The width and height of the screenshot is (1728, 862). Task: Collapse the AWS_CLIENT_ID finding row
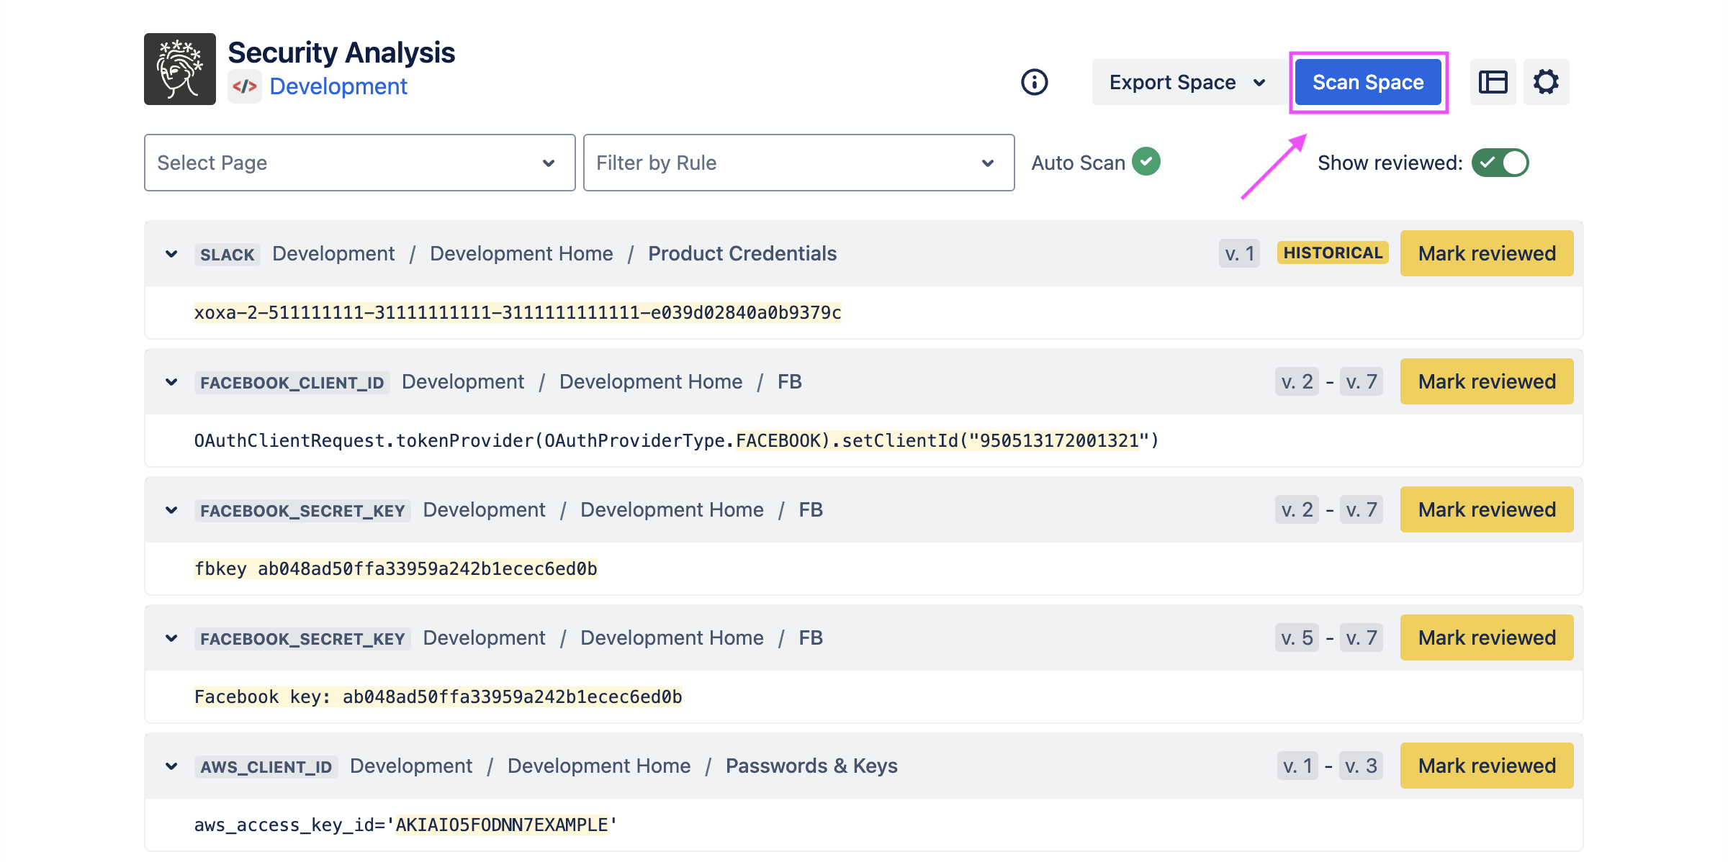point(171,766)
